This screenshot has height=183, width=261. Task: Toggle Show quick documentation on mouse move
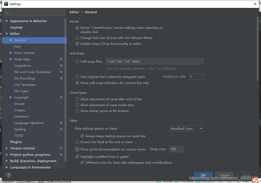(77, 149)
